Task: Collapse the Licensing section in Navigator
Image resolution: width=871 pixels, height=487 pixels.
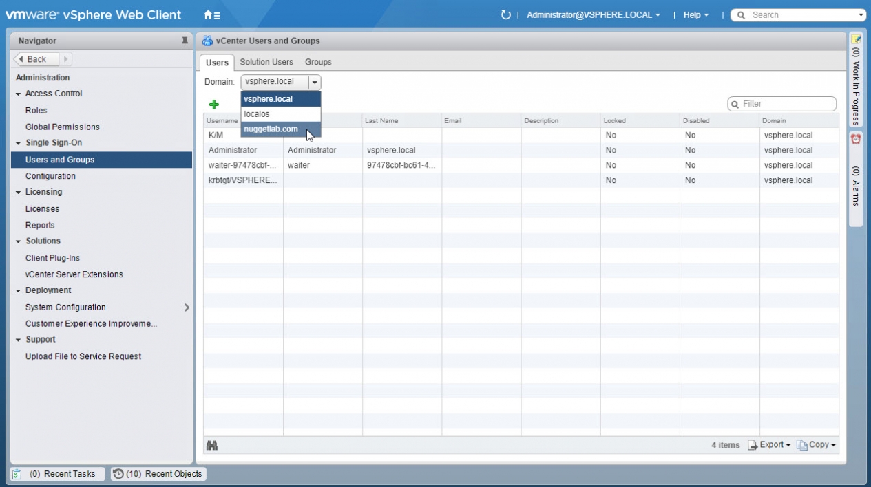Action: pos(19,193)
